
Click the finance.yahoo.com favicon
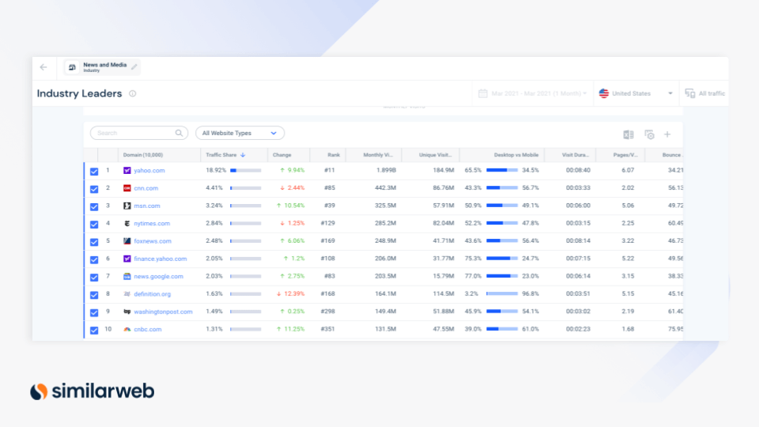pyautogui.click(x=126, y=259)
